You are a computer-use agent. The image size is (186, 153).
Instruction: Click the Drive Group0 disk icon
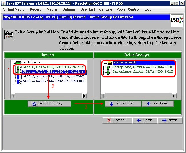coord(109,63)
